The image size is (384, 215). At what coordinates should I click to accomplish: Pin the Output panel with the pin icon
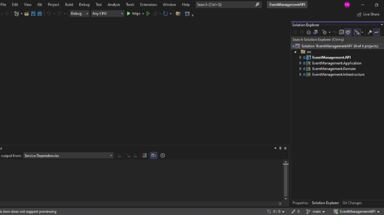[280, 148]
